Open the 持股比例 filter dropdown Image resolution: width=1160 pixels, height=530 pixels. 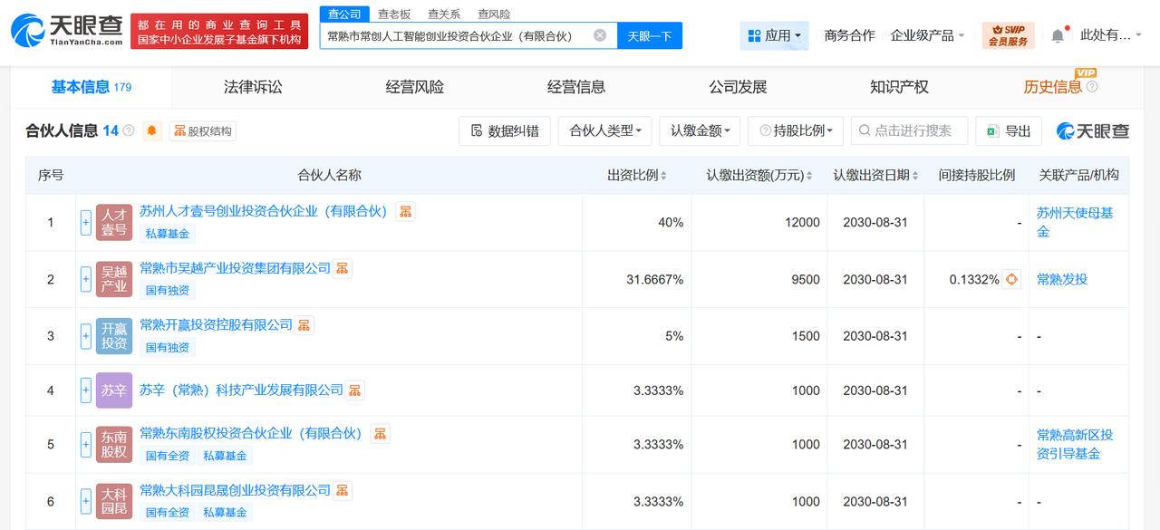tap(796, 131)
